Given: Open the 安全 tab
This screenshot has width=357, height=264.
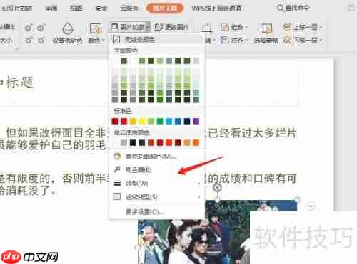Looking at the screenshot, I should [101, 9].
